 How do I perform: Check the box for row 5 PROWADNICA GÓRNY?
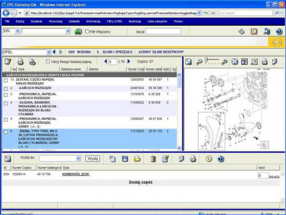[6, 119]
